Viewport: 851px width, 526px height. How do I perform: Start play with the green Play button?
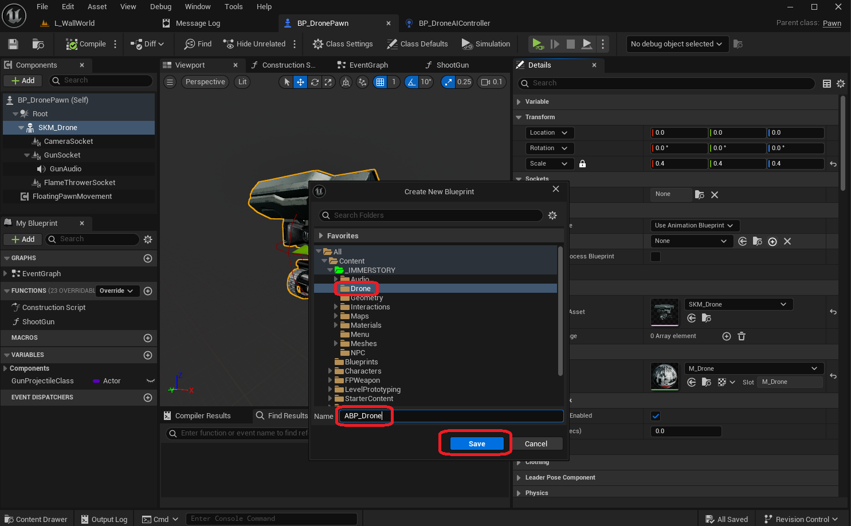coord(537,44)
